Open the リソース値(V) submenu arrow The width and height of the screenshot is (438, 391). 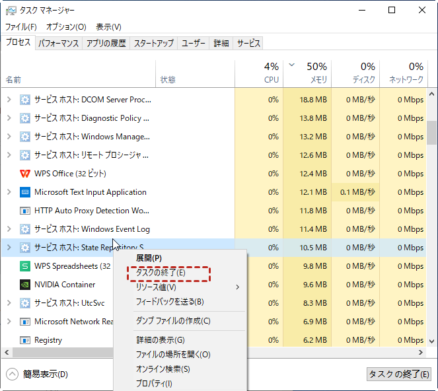tap(237, 287)
